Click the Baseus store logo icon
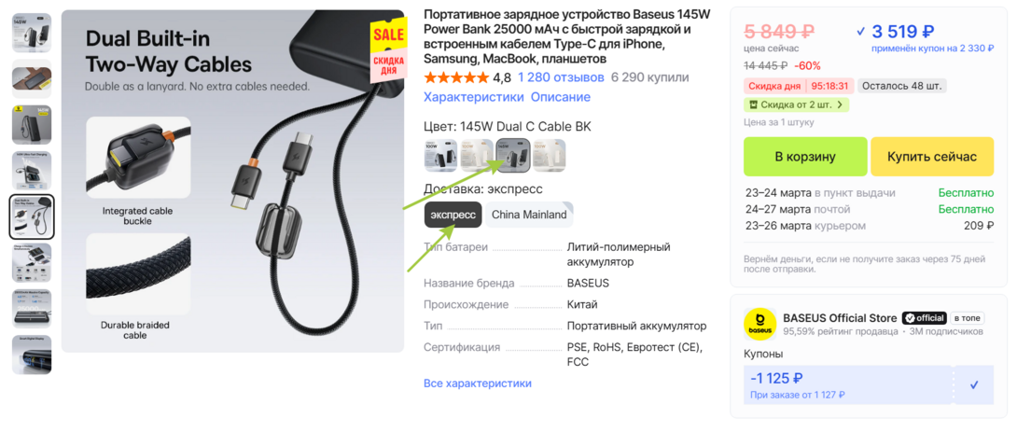Viewport: 1017px width, 432px height. coord(760,325)
